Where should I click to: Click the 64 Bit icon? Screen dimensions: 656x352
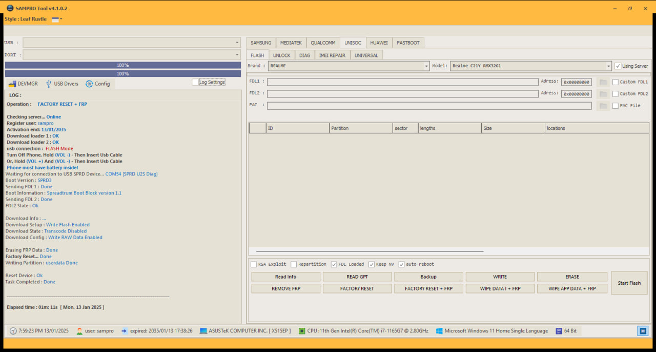(x=559, y=331)
